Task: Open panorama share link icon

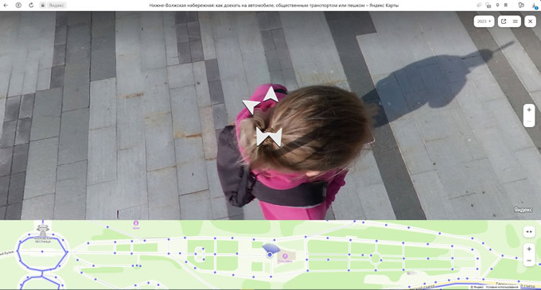Action: point(504,21)
